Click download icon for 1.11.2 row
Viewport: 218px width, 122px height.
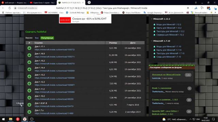pos(29,90)
